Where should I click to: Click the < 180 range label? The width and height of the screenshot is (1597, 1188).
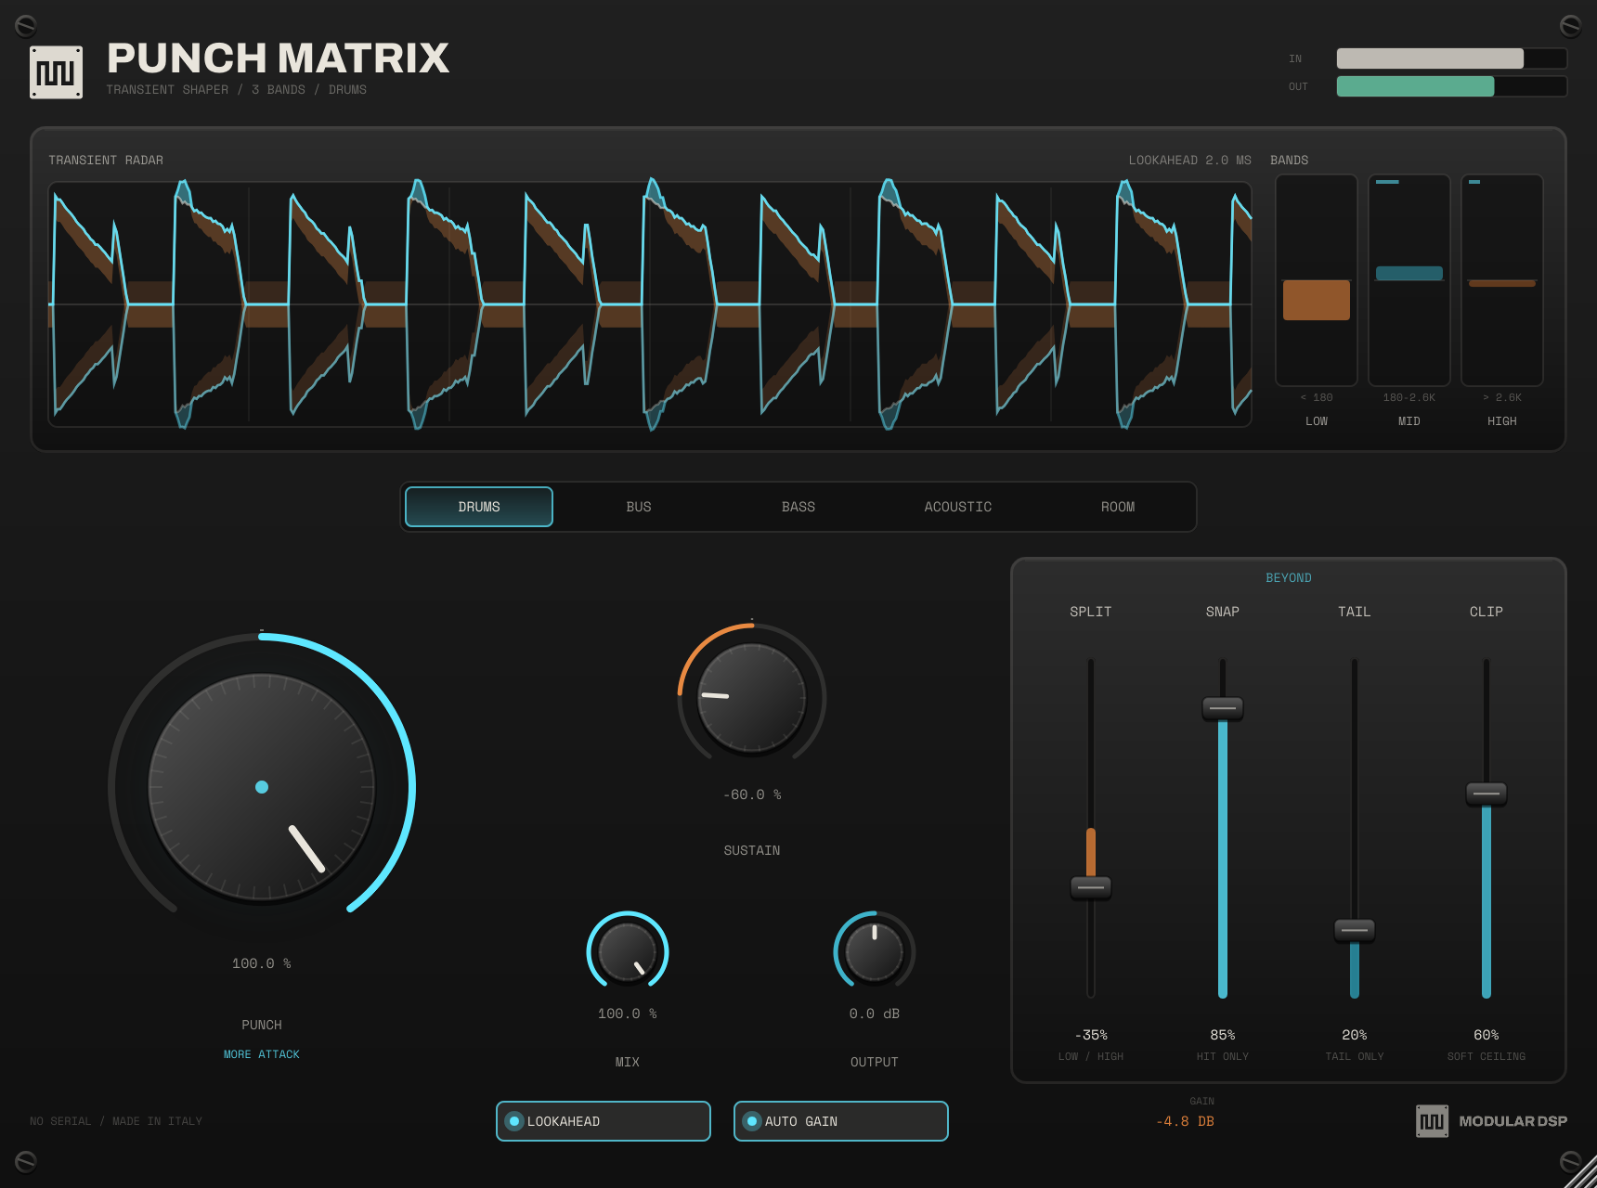tap(1317, 397)
